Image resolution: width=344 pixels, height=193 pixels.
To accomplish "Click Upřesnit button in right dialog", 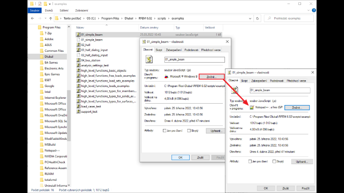I will pyautogui.click(x=302, y=162).
